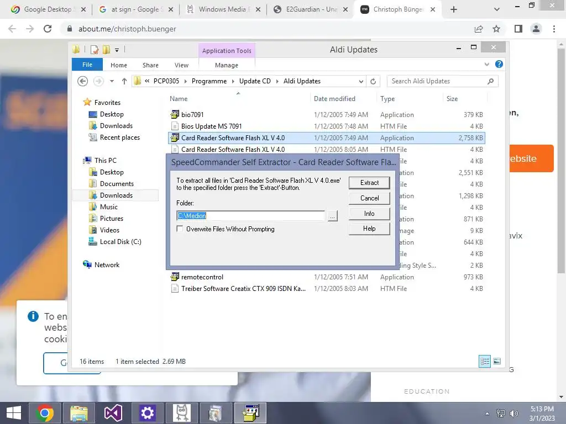Open Info in the extractor dialog

(369, 214)
